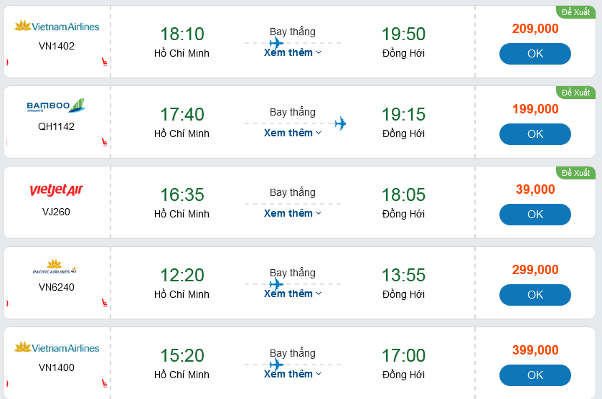Click the Bamboo Airways logo
The image size is (602, 399).
57,106
